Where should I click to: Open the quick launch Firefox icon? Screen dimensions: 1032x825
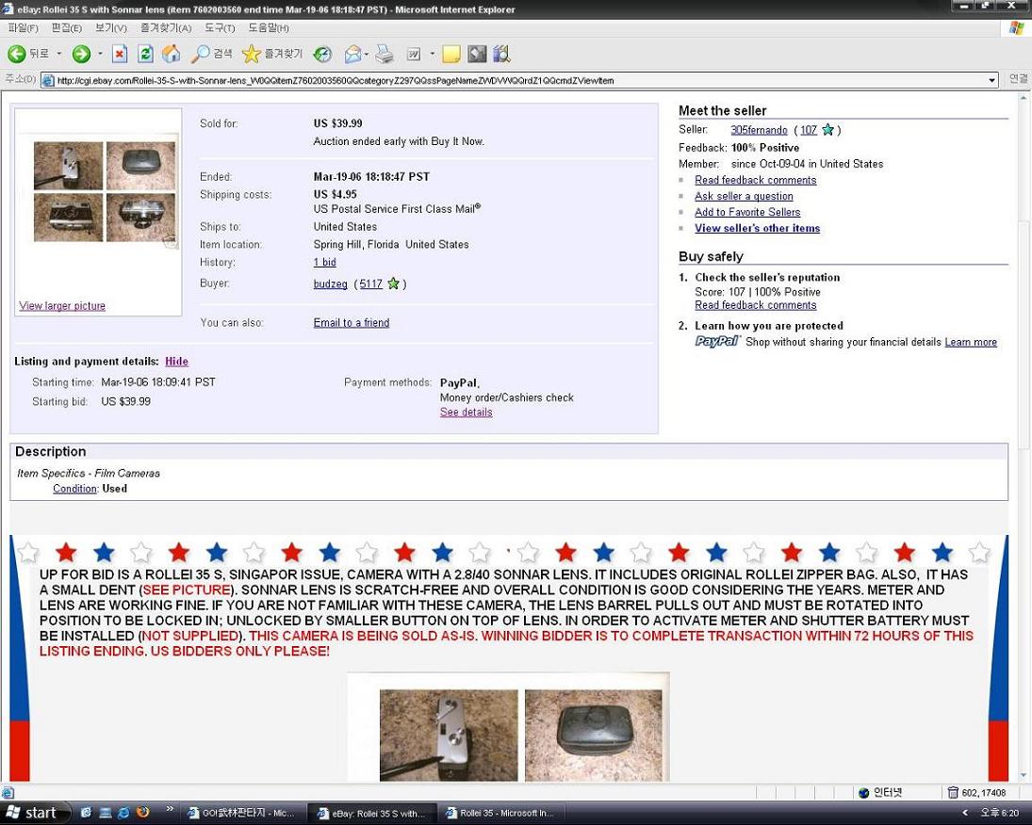[x=143, y=813]
